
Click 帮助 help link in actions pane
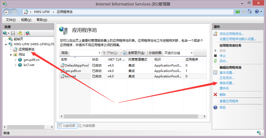tap(223, 107)
